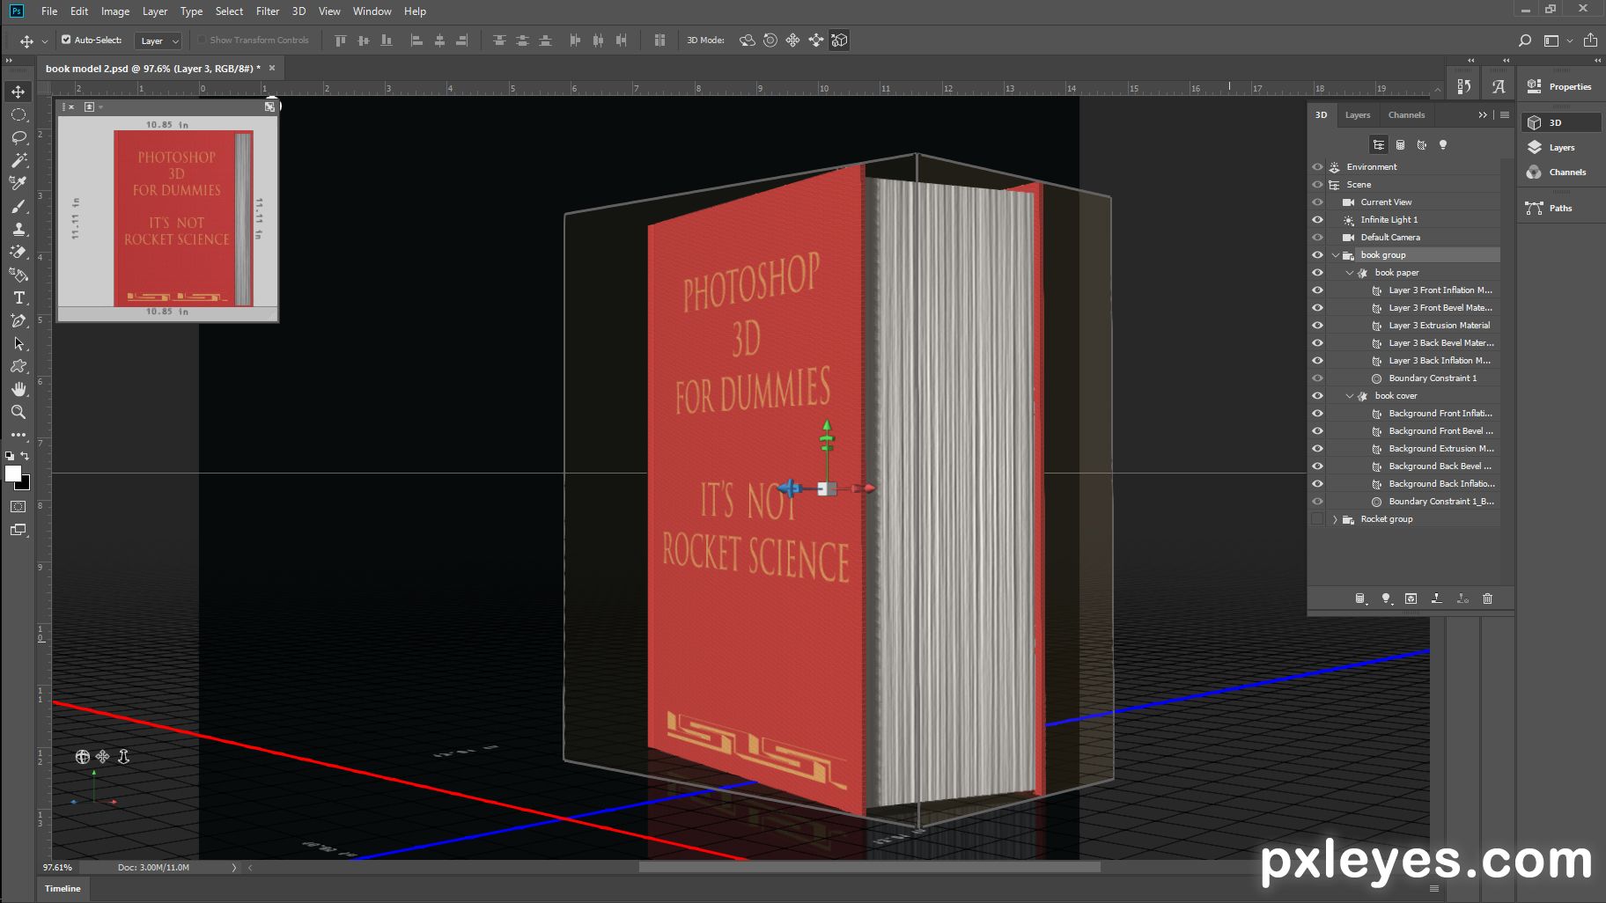Click Render icon in 3D panel footer
The image size is (1606, 903).
point(1411,598)
